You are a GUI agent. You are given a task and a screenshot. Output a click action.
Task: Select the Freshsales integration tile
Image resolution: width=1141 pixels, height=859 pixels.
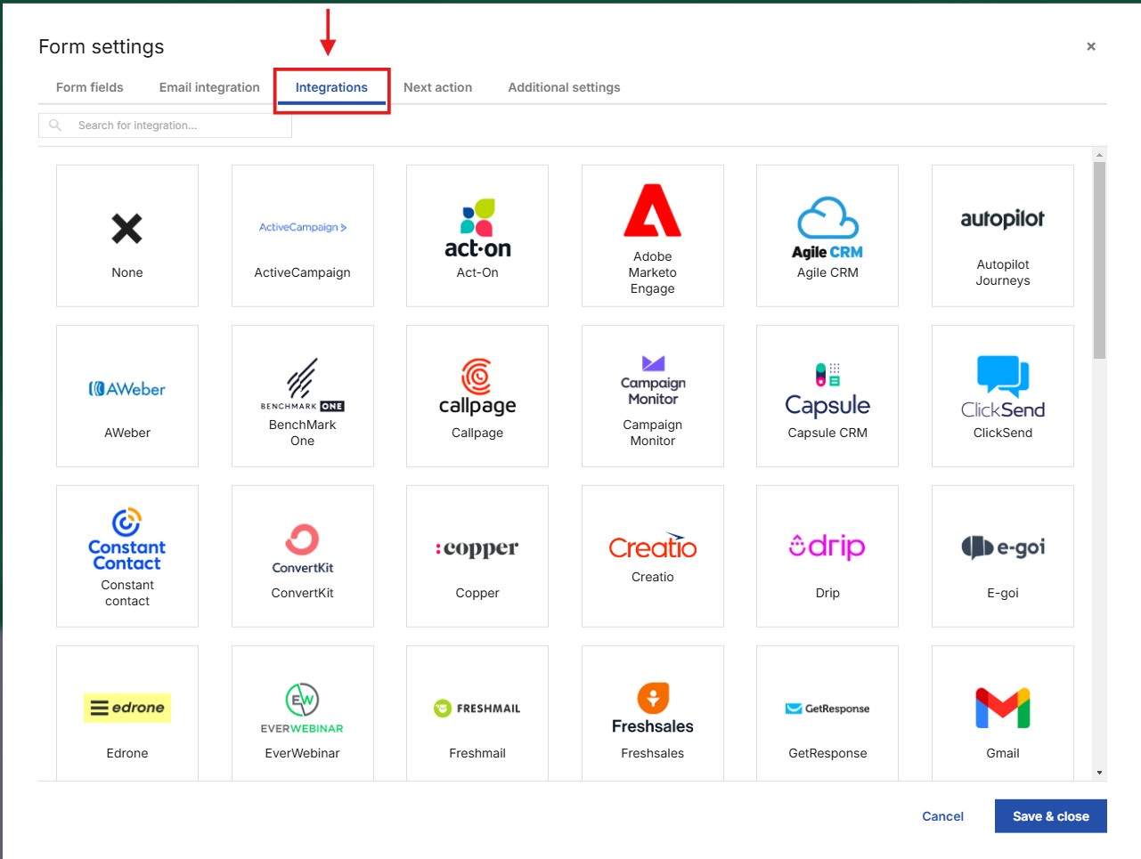652,717
